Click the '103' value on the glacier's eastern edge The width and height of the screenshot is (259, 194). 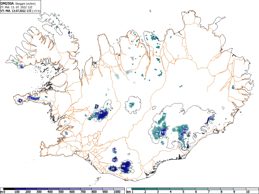pos(211,118)
